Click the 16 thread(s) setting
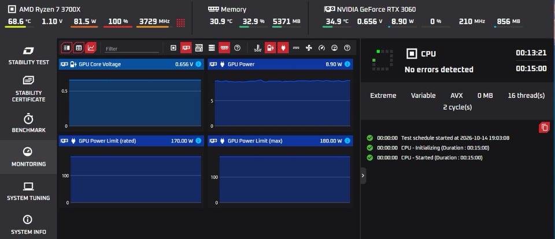This screenshot has height=239, width=555. 526,95
